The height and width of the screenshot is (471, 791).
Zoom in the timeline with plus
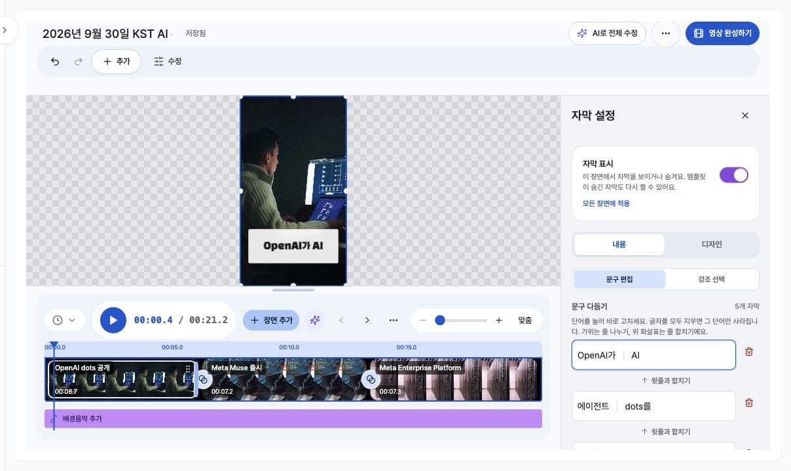499,321
